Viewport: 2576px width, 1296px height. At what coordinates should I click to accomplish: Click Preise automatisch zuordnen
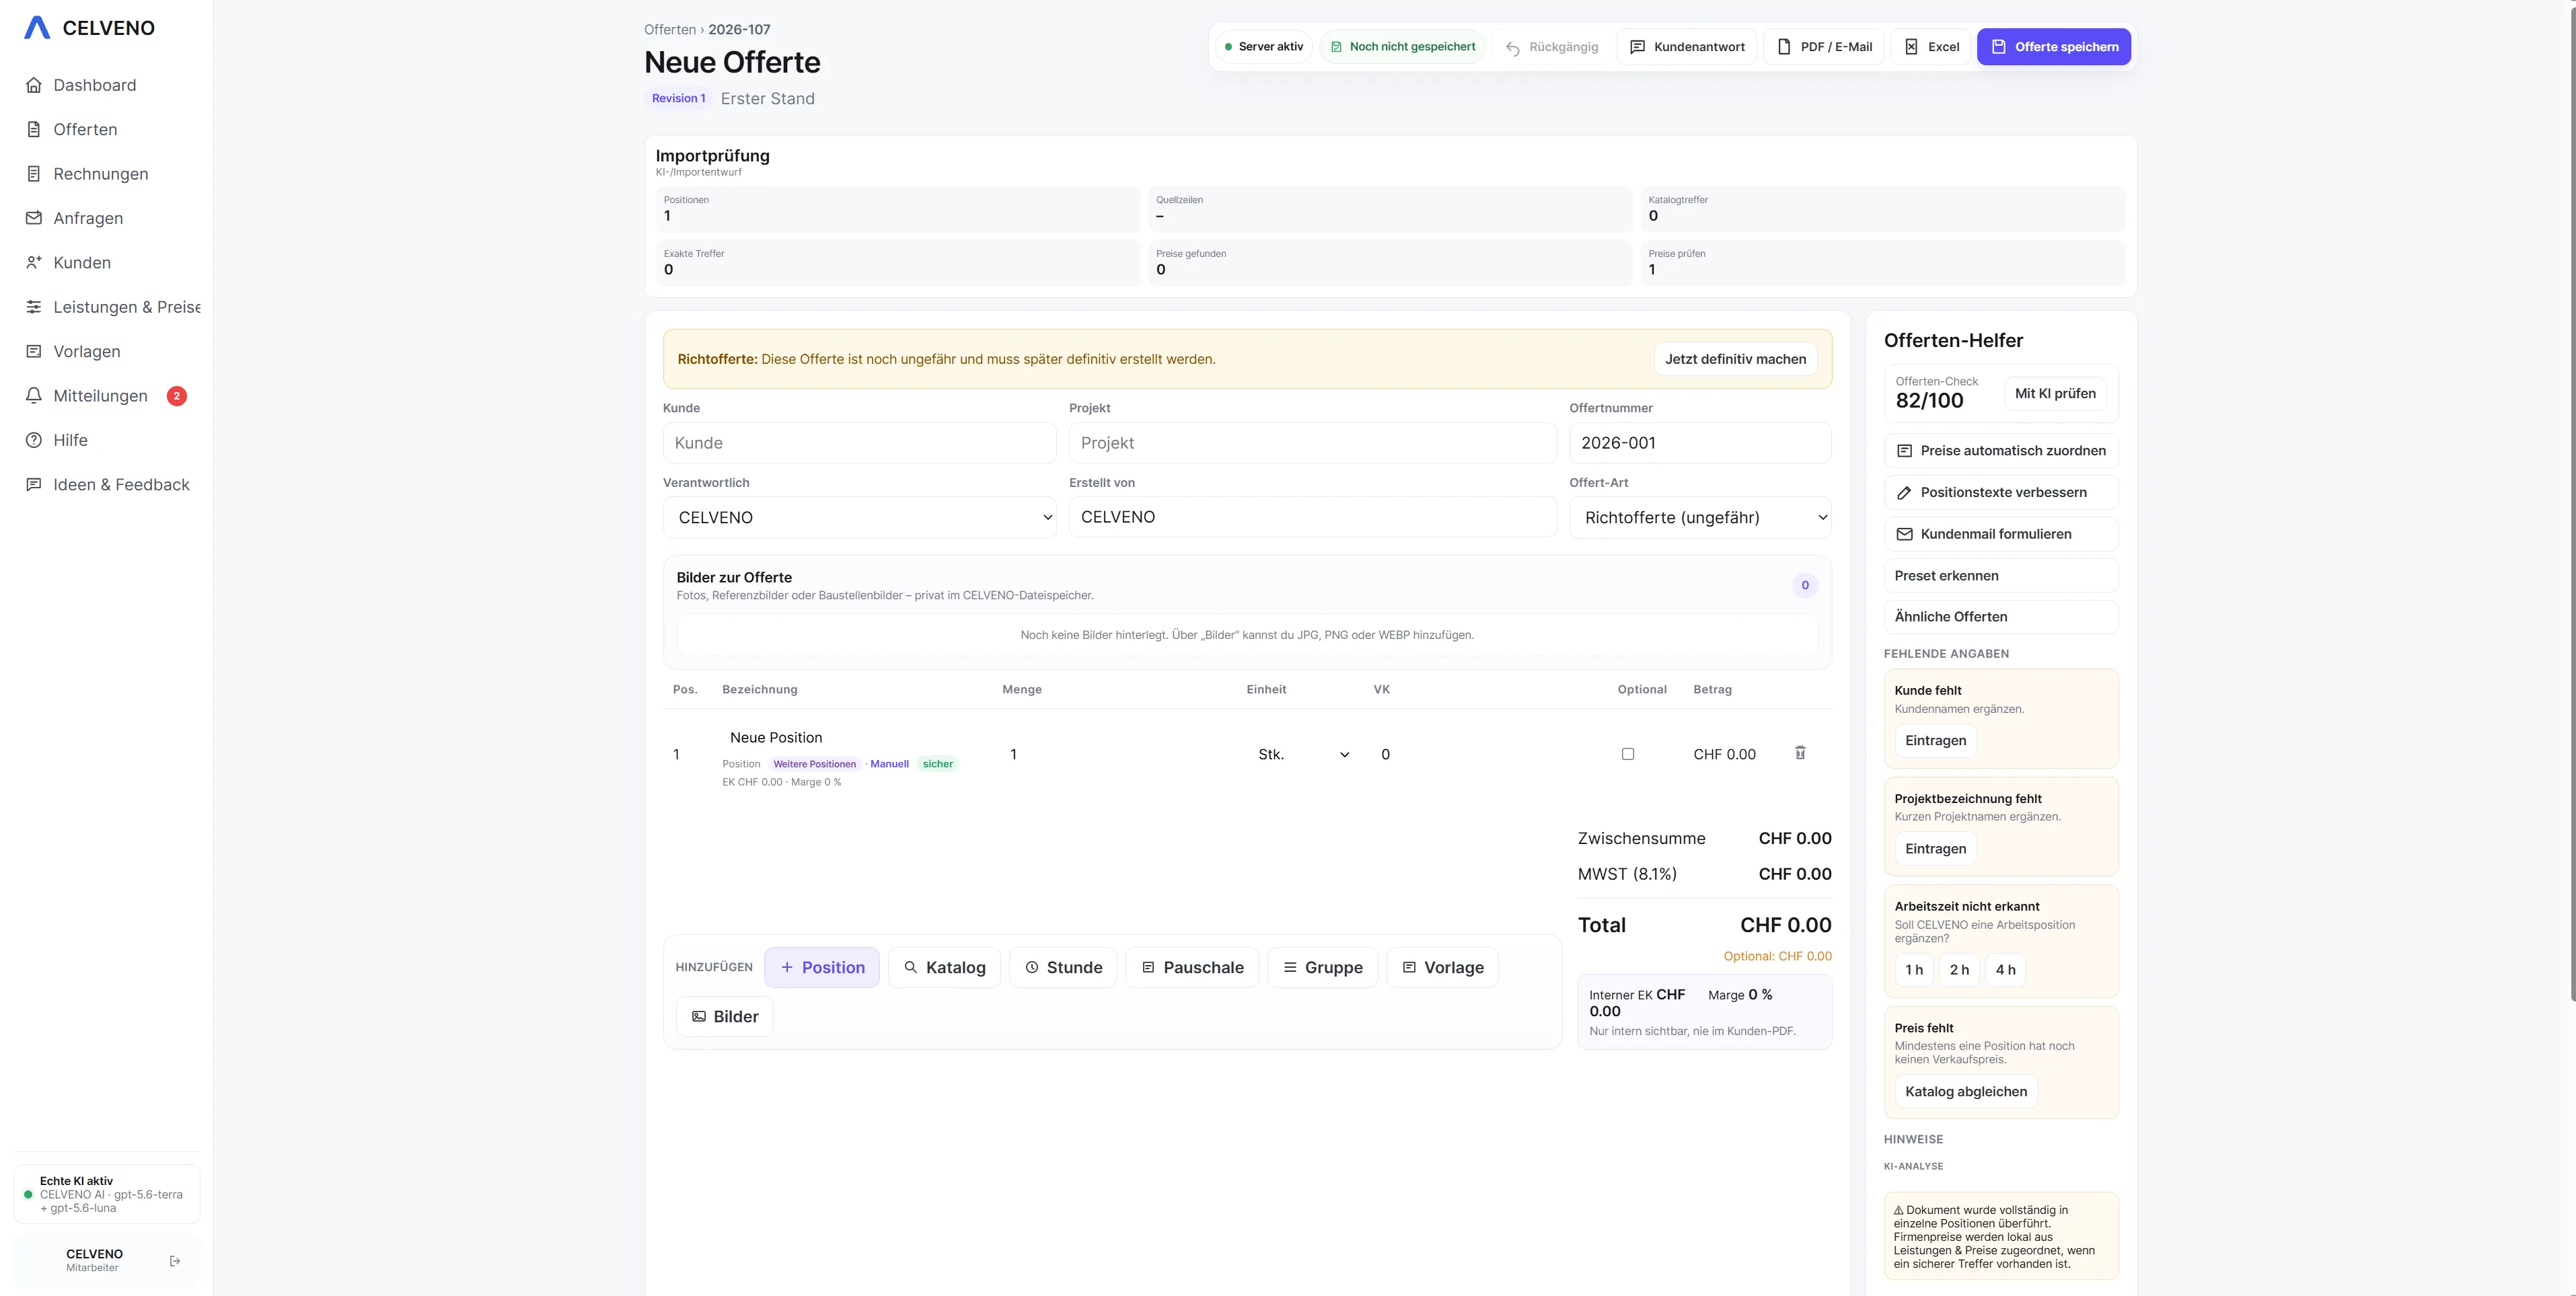[x=2001, y=451]
